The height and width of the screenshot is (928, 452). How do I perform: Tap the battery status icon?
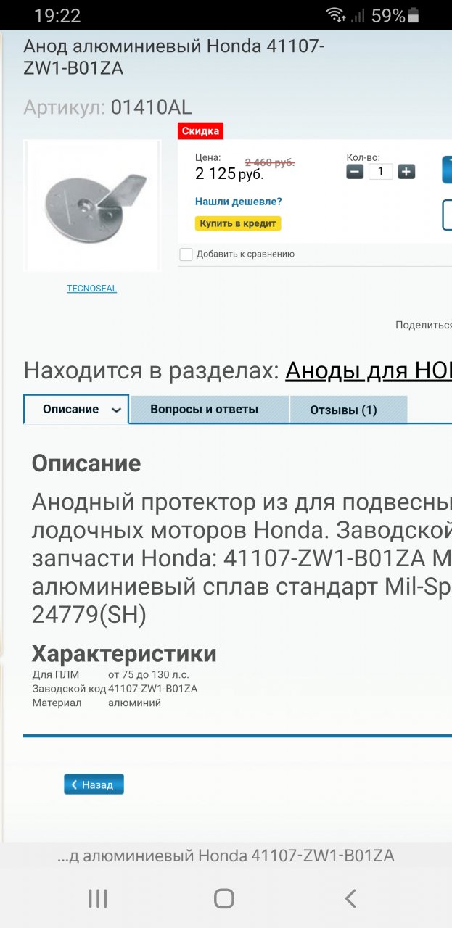coord(414,15)
